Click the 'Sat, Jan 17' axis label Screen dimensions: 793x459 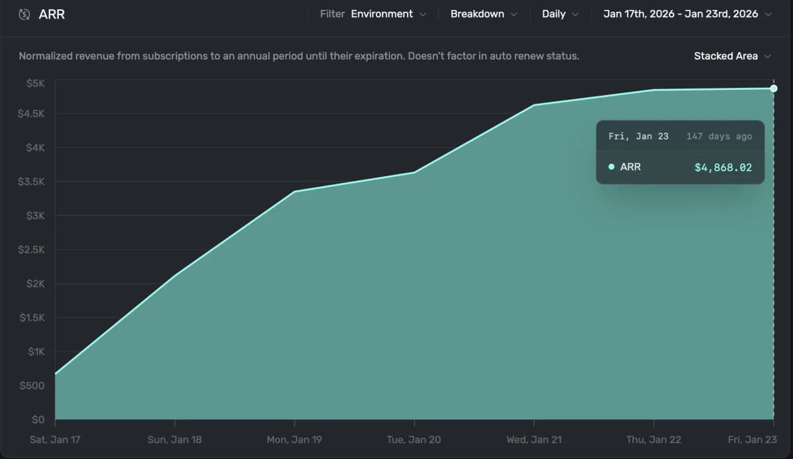[55, 439]
